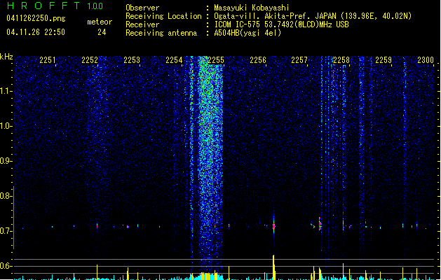Click the 1.1 kHz frequency label
Image resolution: width=441 pixels, height=280 pixels.
6,91
